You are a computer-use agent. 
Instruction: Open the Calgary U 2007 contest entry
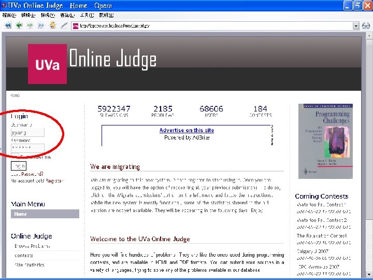pyautogui.click(x=312, y=251)
